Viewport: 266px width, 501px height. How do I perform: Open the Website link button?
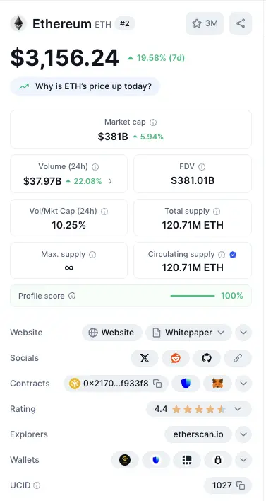click(x=112, y=333)
